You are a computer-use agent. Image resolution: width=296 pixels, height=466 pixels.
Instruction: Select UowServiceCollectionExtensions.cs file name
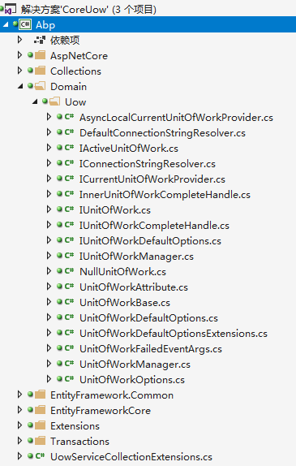[131, 457]
